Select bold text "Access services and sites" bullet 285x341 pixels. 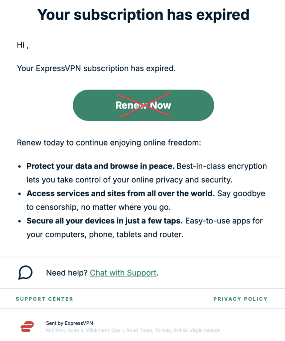[x=120, y=193]
